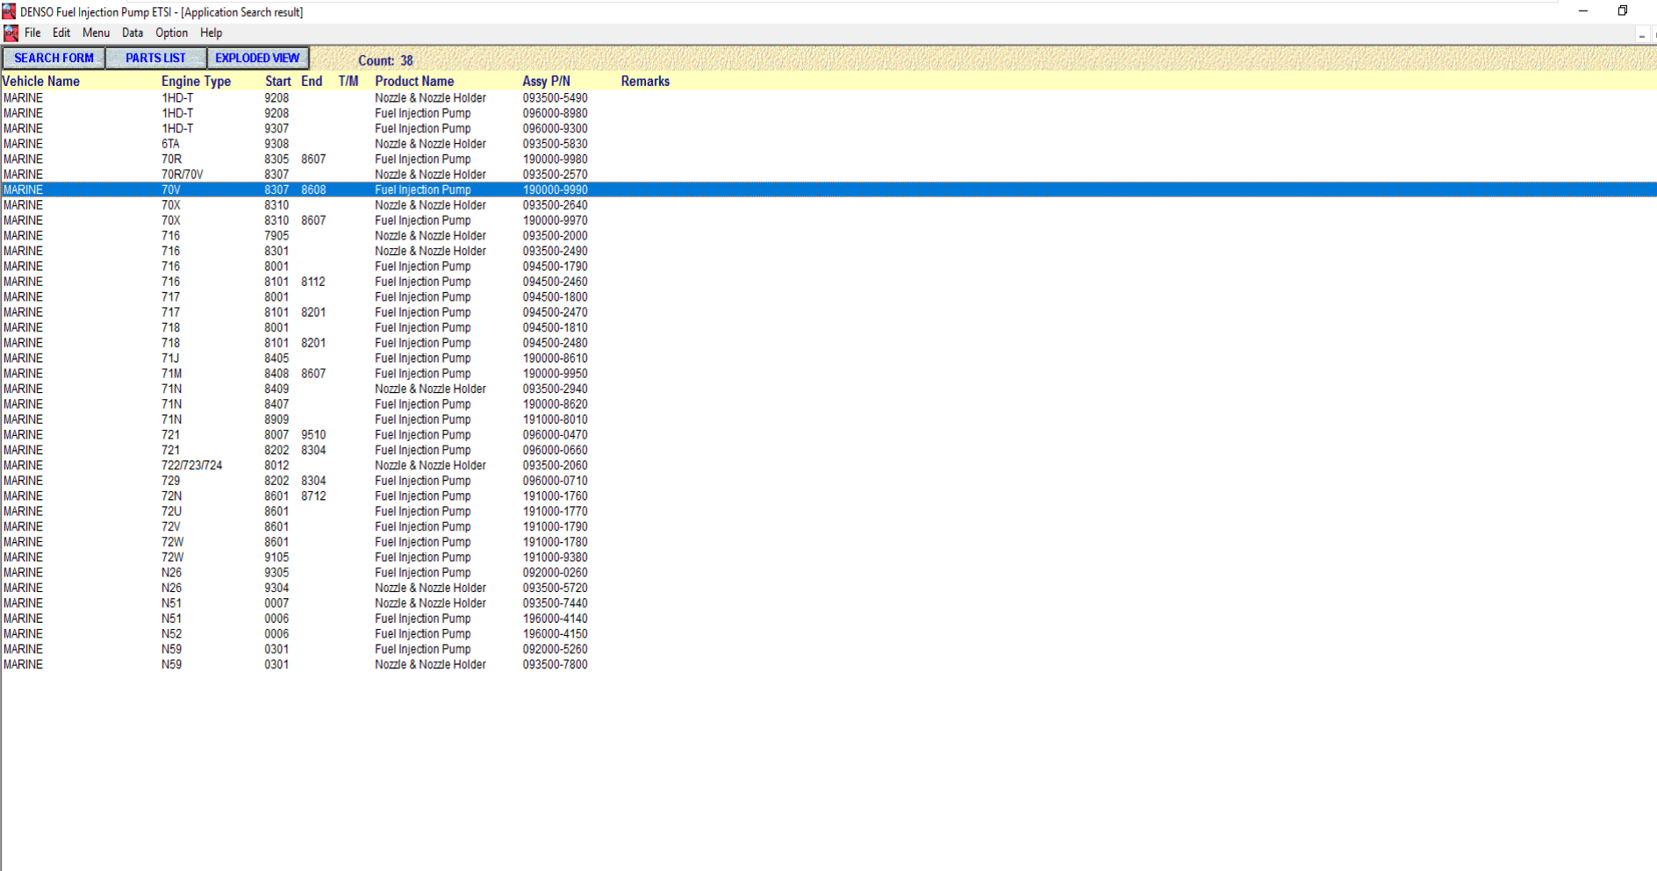Click the Product Name column header
This screenshot has width=1657, height=871.
pos(414,82)
